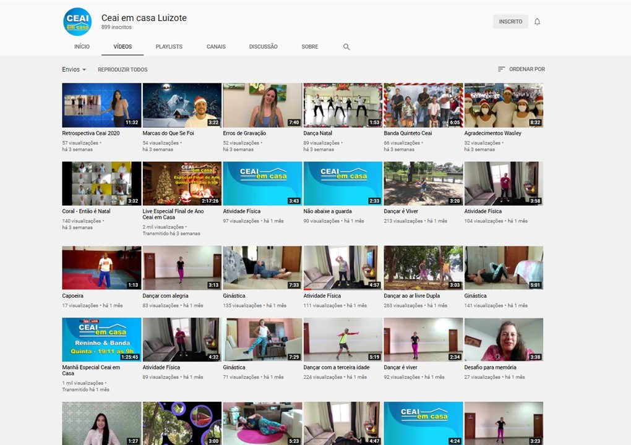631x445 pixels.
Task: Select the VÍDEOS tab
Action: (x=122, y=46)
